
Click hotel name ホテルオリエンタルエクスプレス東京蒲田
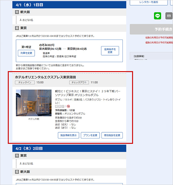pos(45,77)
